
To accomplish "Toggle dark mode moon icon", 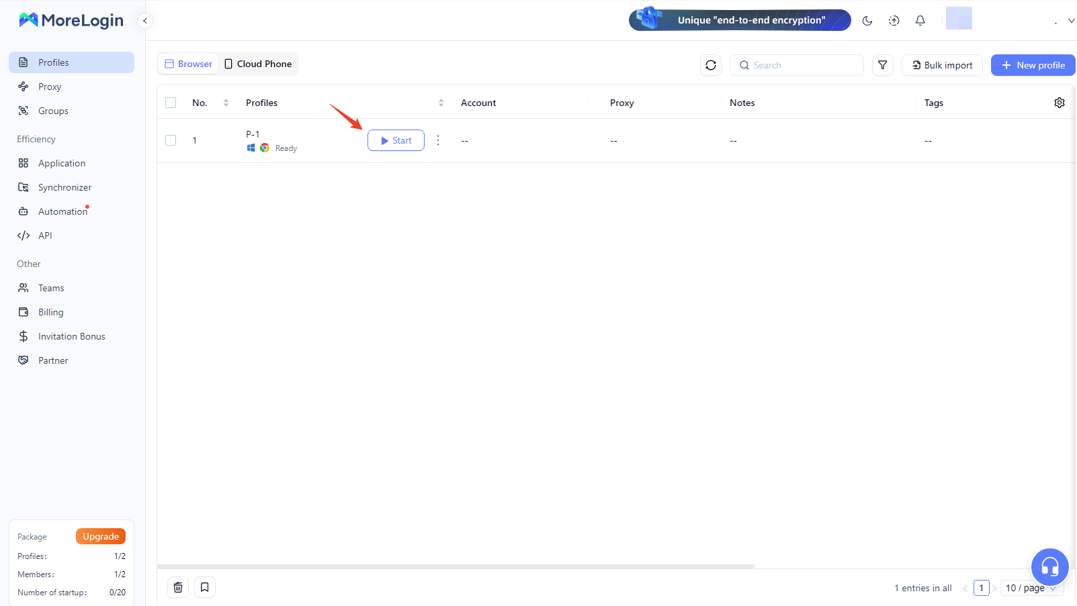I will click(x=867, y=21).
